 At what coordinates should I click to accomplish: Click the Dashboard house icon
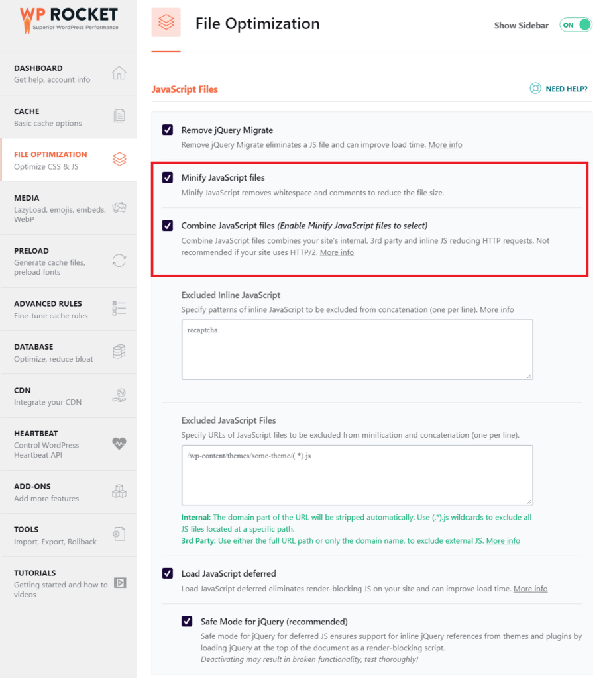click(119, 73)
